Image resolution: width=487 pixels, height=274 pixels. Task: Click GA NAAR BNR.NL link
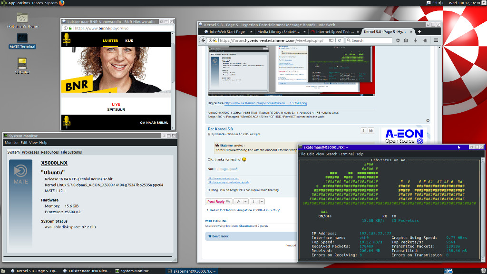pos(154,123)
